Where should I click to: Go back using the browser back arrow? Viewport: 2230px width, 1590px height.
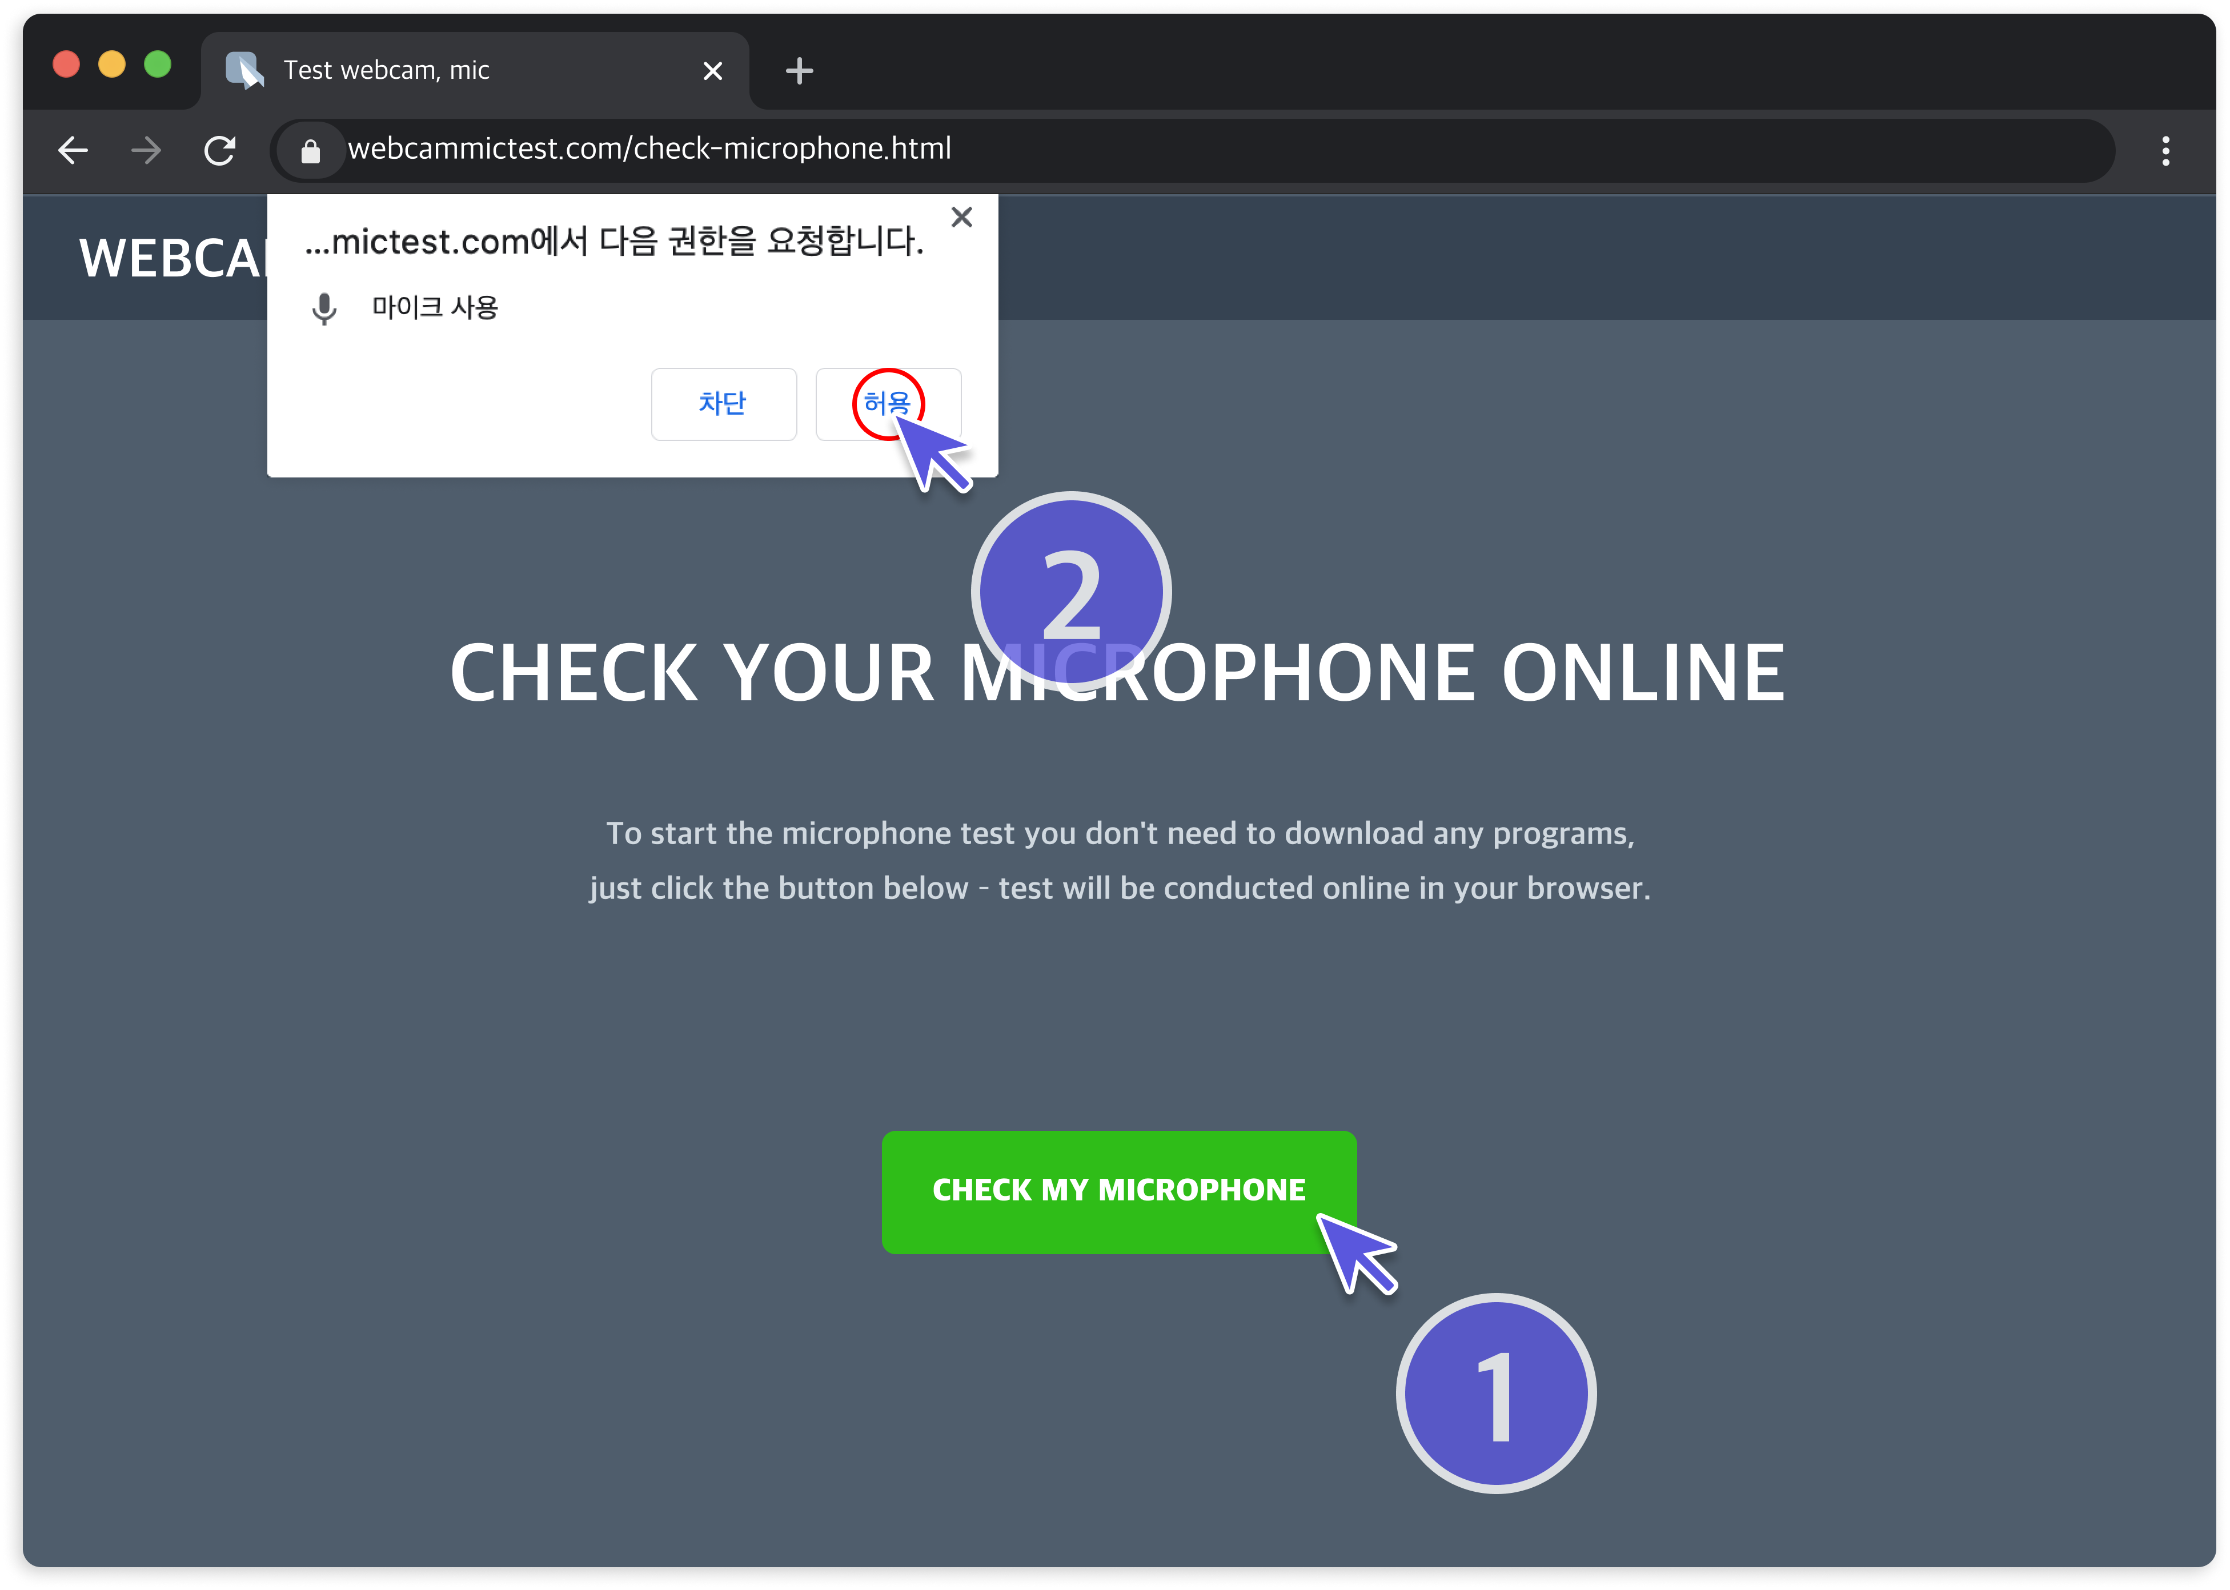coord(74,151)
